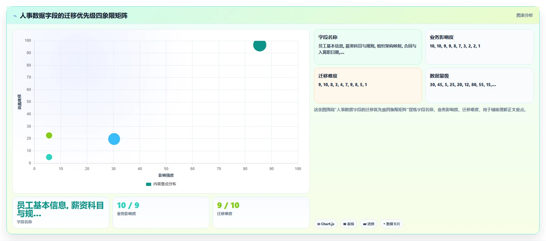Click the 数据卡片 tag sparkle icon
Screen dimensions: 546x241
tap(384, 224)
